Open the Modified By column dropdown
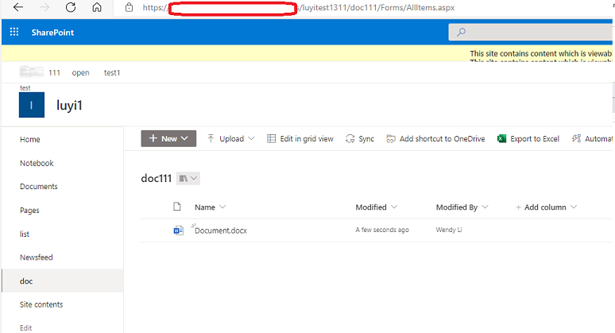615x333 pixels. click(462, 207)
